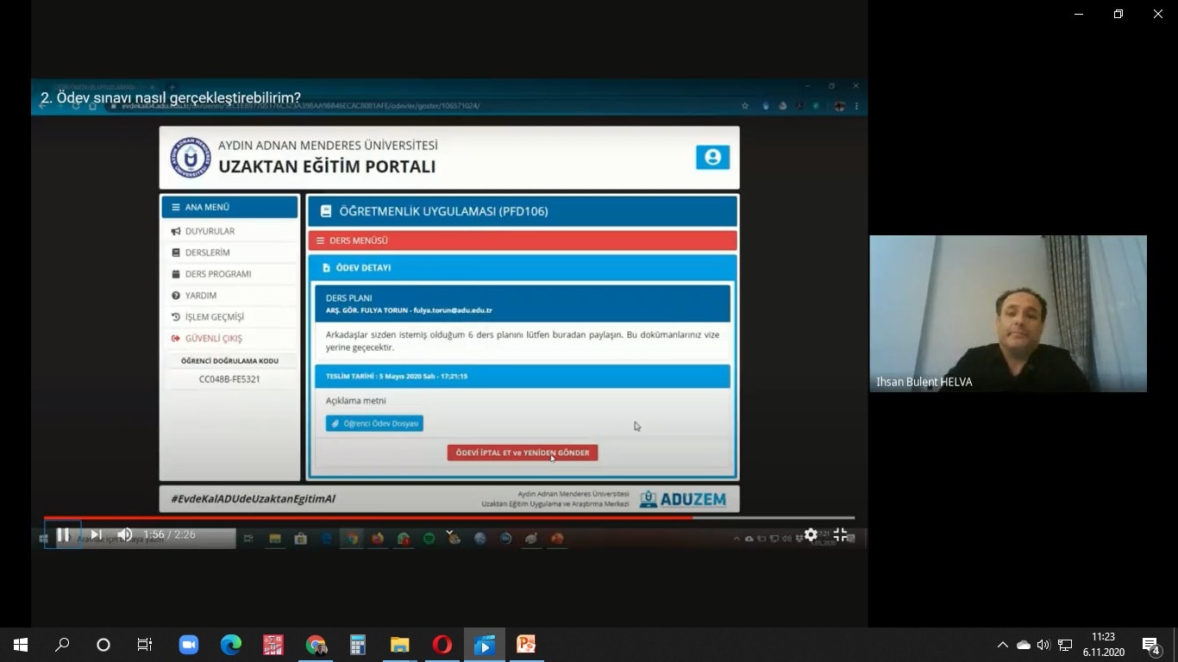Screen dimensions: 1178x662
Task: Click ÖDEVİ İPTAL ET ve YENİDEN GÖNDER button
Action: click(x=523, y=453)
